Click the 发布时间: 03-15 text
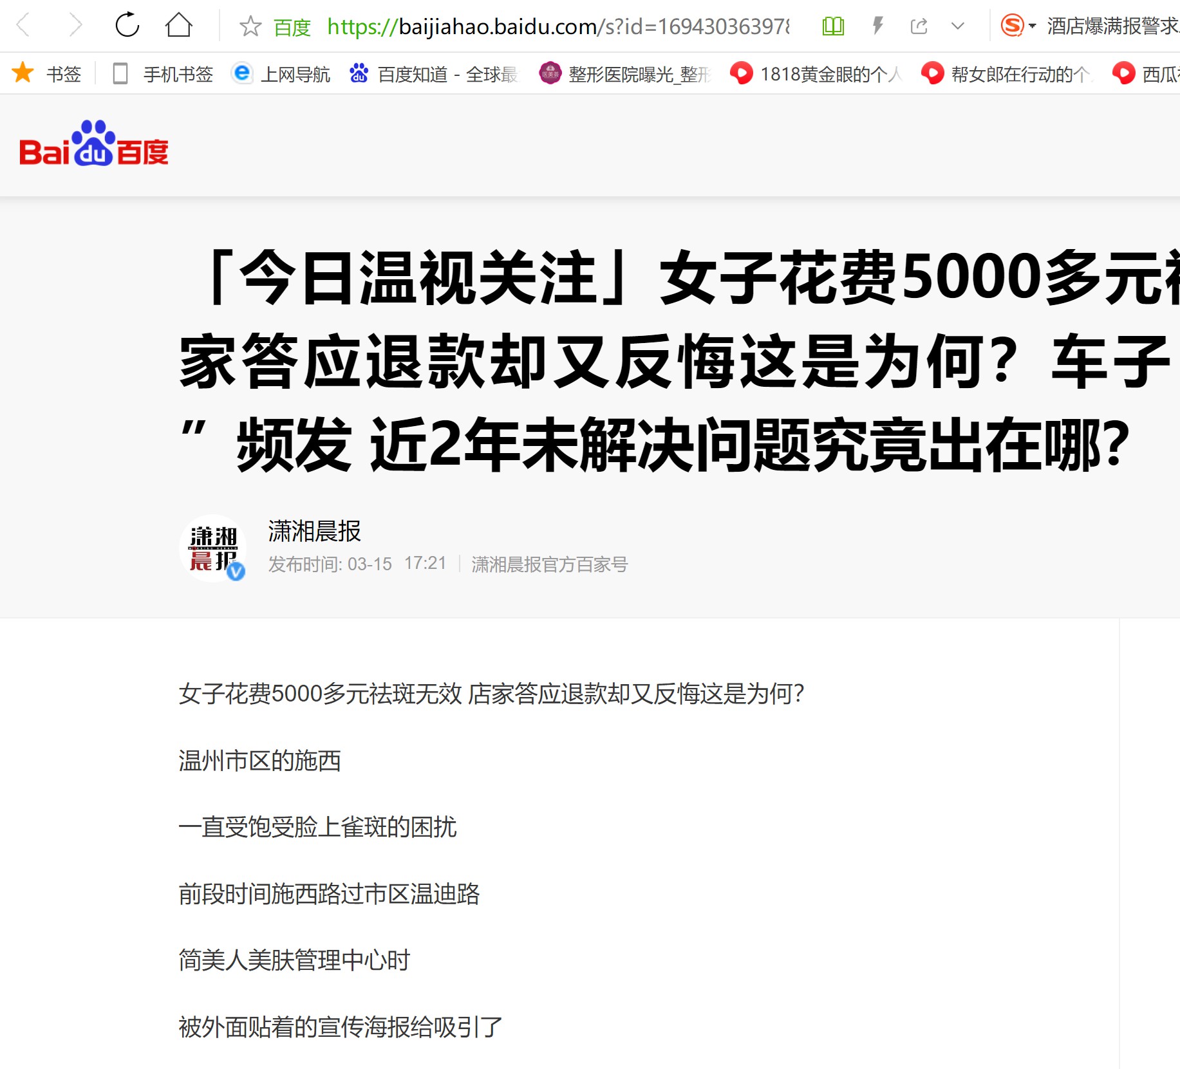 pyautogui.click(x=330, y=564)
